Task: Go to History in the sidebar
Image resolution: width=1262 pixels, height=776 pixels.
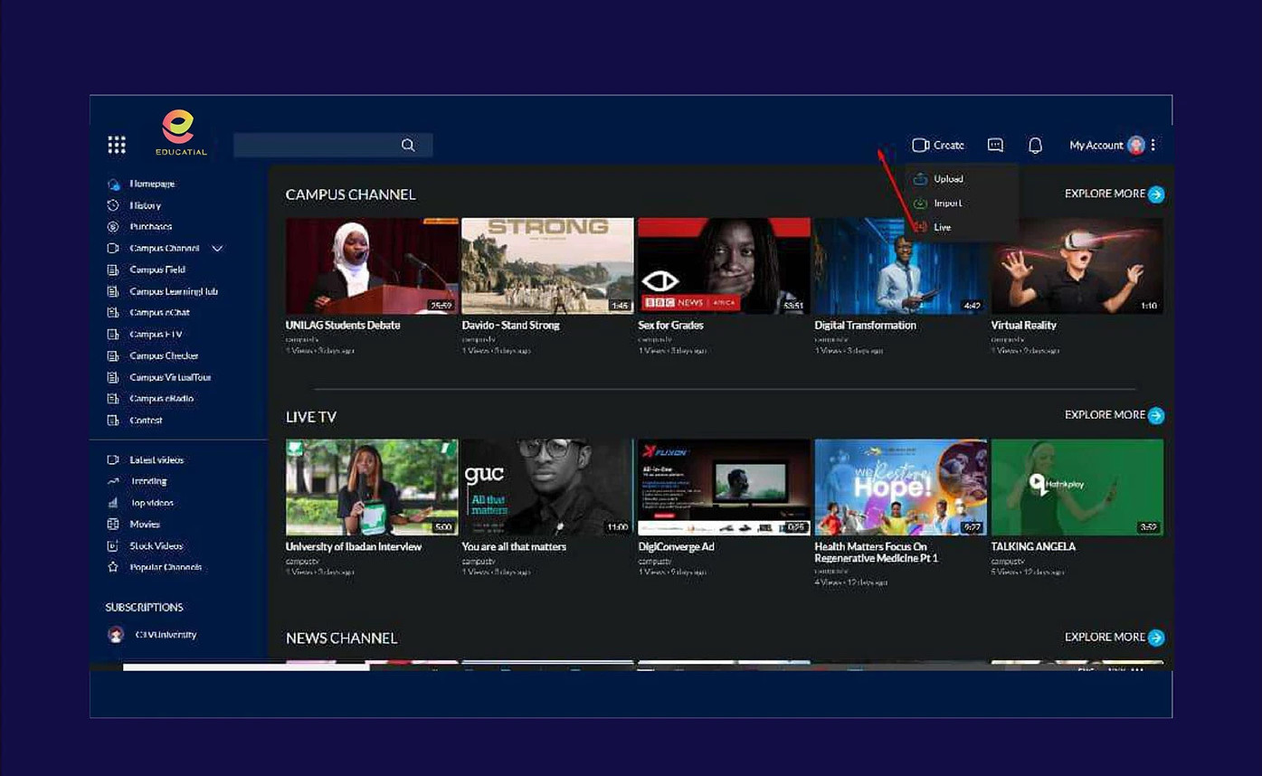Action: tap(145, 205)
